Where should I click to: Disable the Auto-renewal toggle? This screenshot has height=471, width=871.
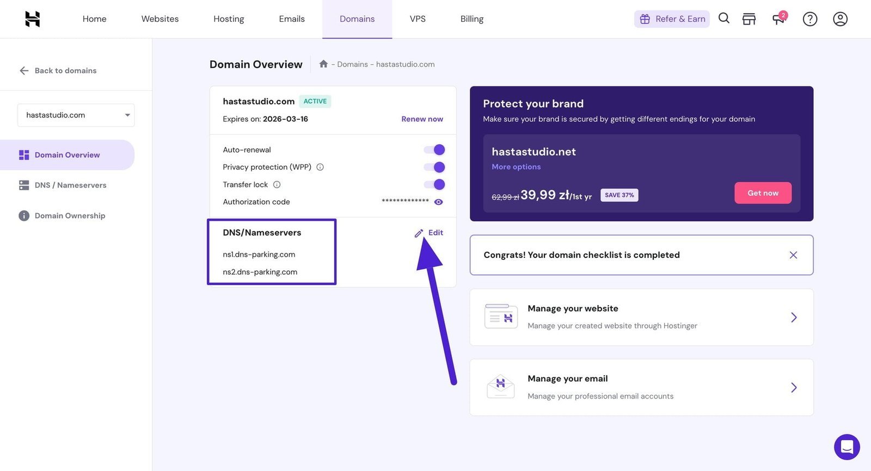click(x=434, y=150)
